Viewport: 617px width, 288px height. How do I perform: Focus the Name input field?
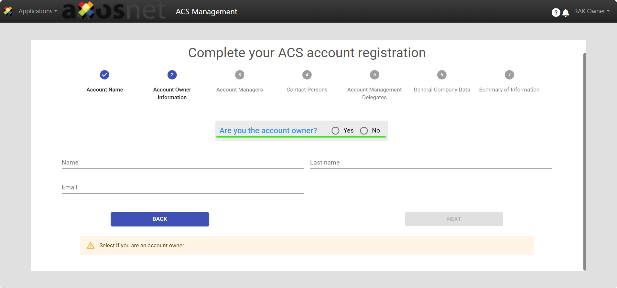183,163
